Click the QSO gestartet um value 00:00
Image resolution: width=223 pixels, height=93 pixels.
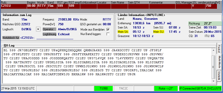tap(107, 24)
